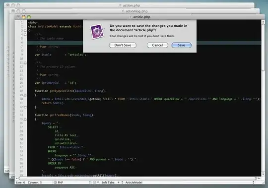Collapse the comment fold at line 4

[25, 35]
